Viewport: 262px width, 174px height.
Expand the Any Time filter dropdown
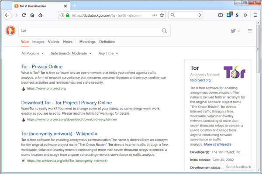click(108, 53)
